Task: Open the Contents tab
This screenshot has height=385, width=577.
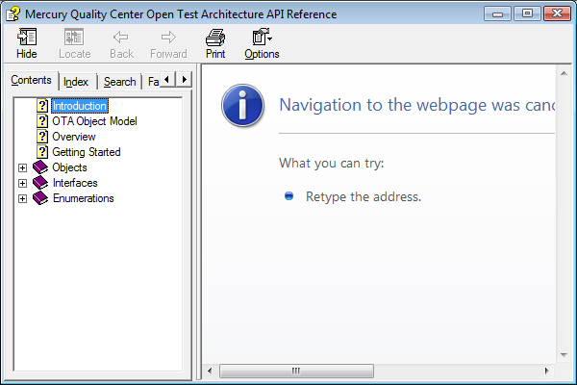Action: tap(31, 80)
